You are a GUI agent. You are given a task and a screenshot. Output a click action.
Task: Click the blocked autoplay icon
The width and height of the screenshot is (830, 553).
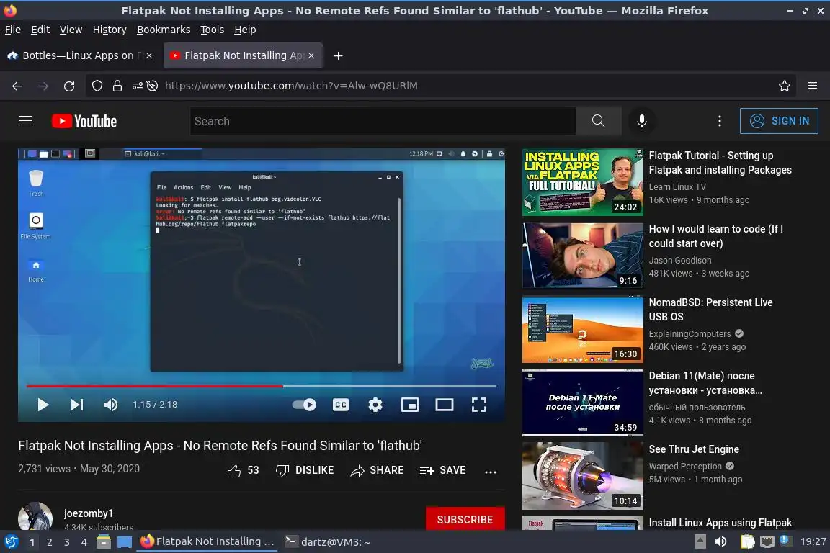(x=153, y=86)
